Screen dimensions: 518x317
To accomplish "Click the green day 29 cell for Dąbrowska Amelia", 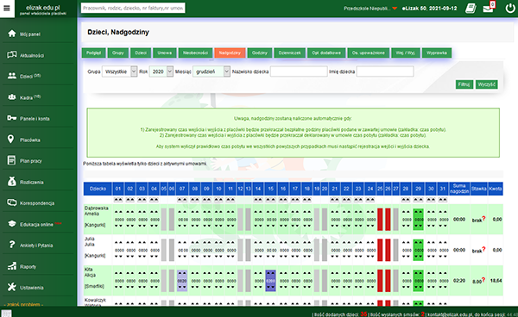I will point(418,219).
